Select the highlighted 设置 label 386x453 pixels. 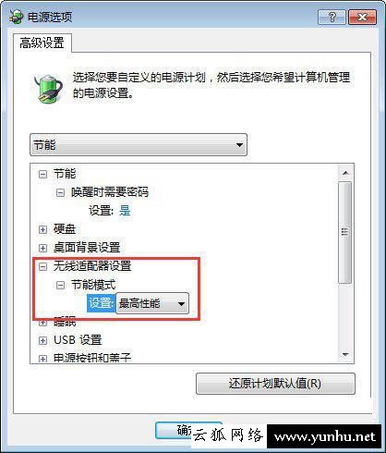(101, 303)
